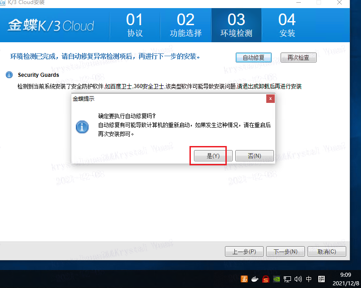Run 再次检查 to recheck the environment
The width and height of the screenshot is (361, 288).
pos(298,58)
